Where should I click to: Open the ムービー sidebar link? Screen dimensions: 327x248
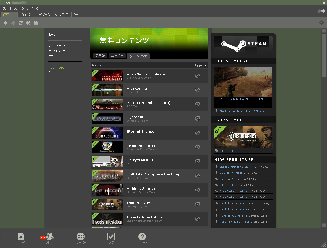coord(53,72)
